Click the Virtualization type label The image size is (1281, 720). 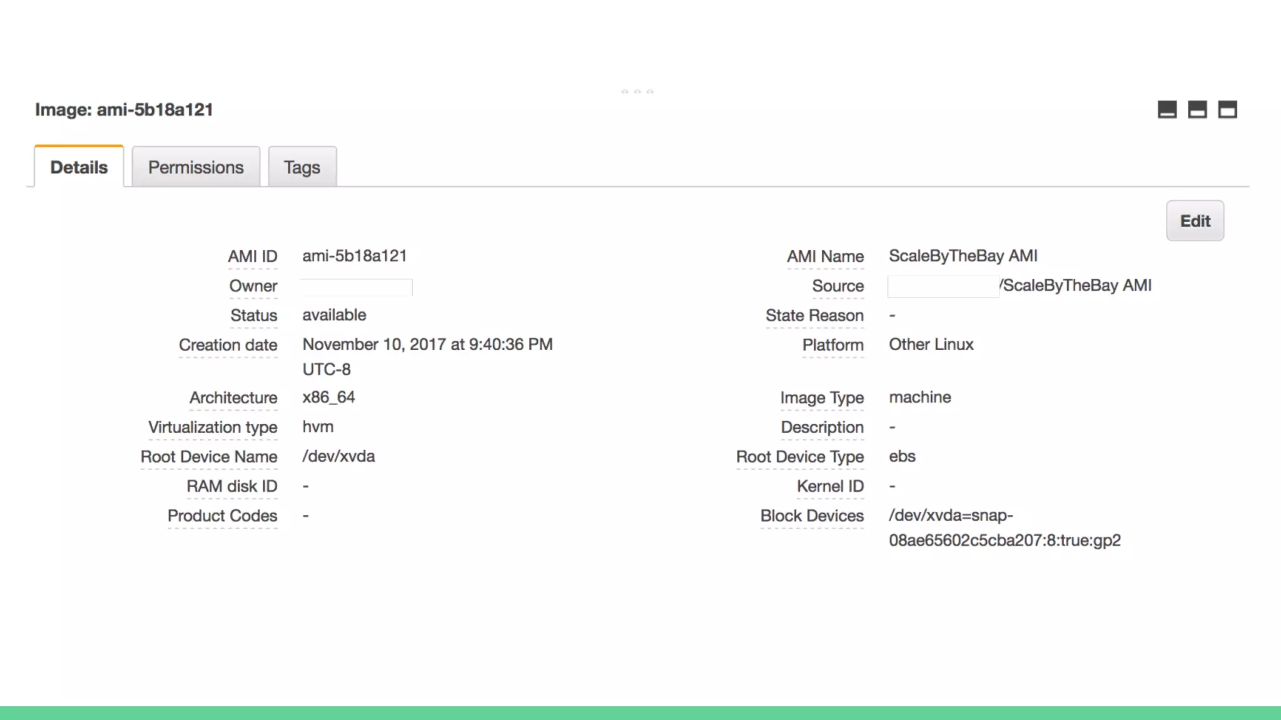pyautogui.click(x=213, y=427)
